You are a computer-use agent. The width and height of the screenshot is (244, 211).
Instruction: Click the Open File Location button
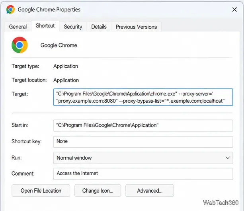41,191
